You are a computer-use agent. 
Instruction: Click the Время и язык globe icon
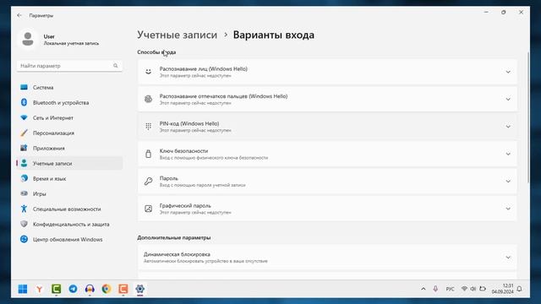(24, 178)
